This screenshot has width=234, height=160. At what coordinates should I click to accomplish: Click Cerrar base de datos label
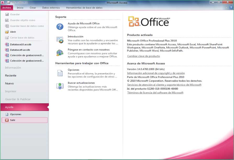(x=22, y=38)
